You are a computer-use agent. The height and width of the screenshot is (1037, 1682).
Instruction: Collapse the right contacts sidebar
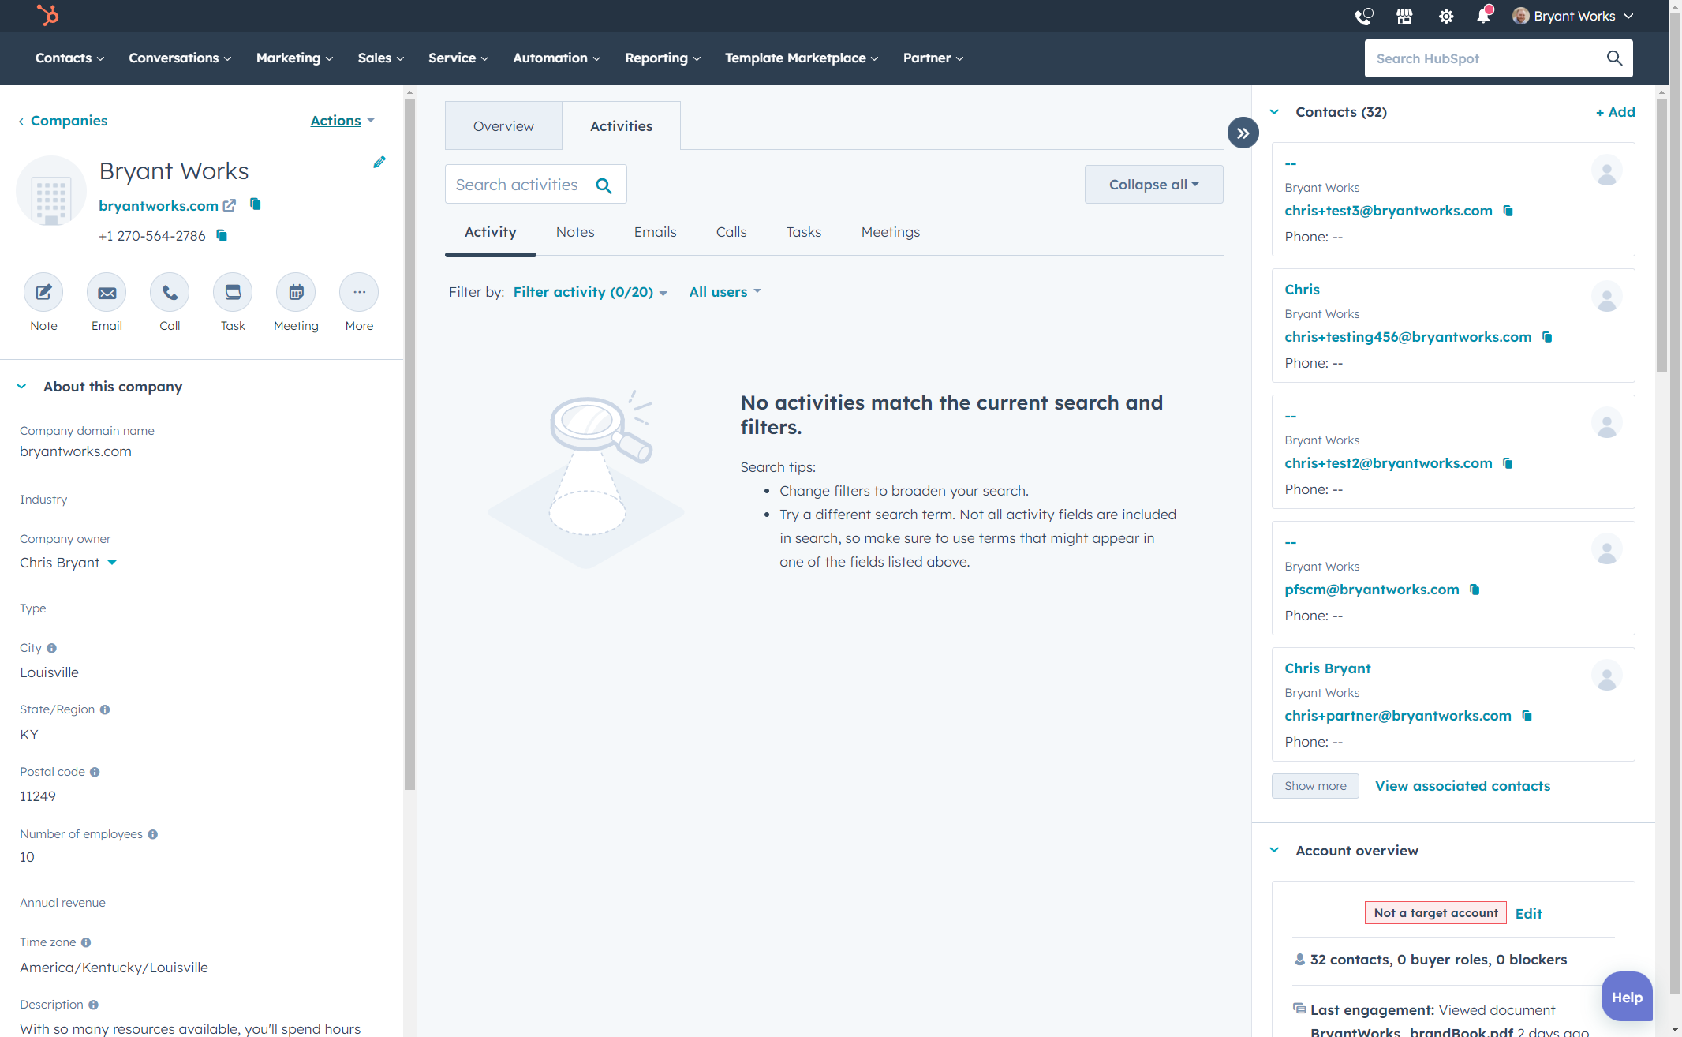coord(1243,133)
